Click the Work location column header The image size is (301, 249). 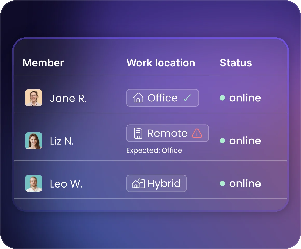(161, 63)
